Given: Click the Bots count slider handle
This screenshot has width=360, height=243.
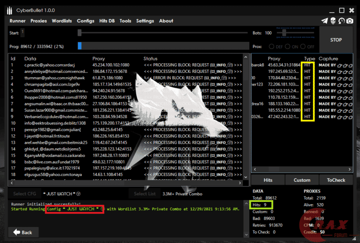Looking at the screenshot, I should coord(284,33).
